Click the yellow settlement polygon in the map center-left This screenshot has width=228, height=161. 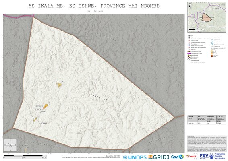59,85
